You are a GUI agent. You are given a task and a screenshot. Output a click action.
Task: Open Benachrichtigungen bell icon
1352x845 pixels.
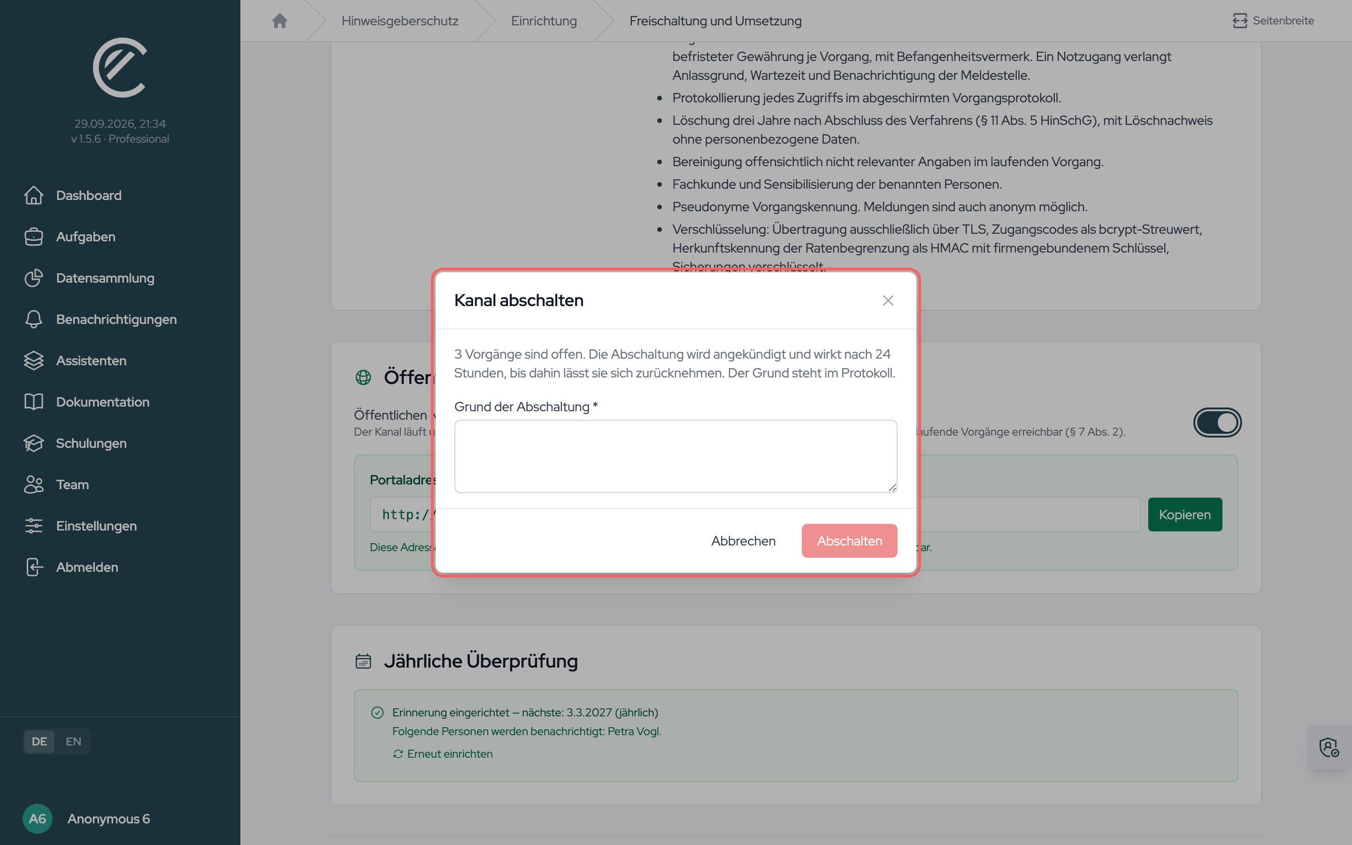point(33,319)
